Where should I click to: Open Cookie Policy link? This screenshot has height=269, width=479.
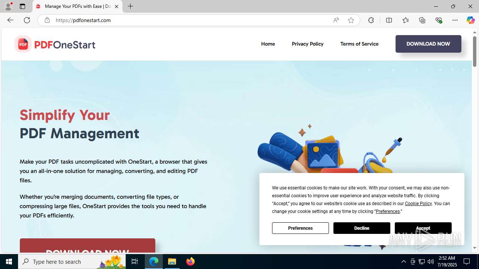point(418,204)
